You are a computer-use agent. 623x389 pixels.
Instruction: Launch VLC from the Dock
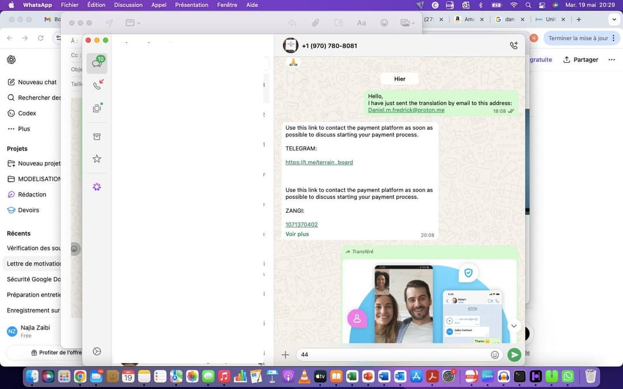point(305,376)
